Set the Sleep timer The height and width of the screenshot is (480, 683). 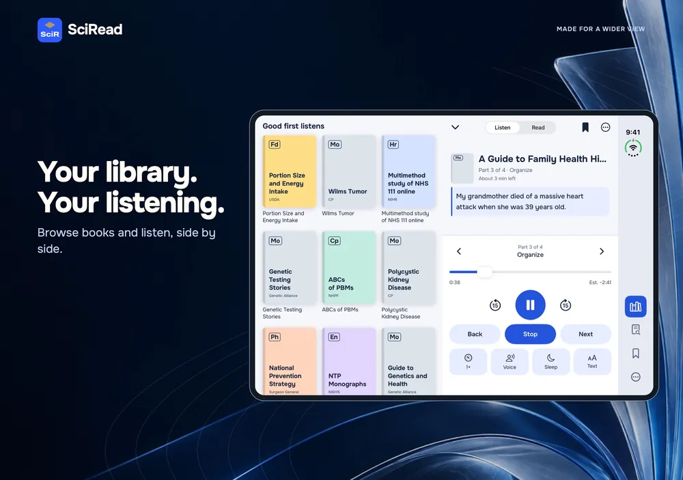[x=551, y=361]
